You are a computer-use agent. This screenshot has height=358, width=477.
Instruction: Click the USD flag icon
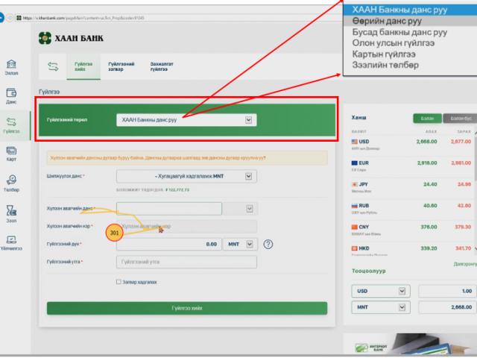tap(355, 142)
